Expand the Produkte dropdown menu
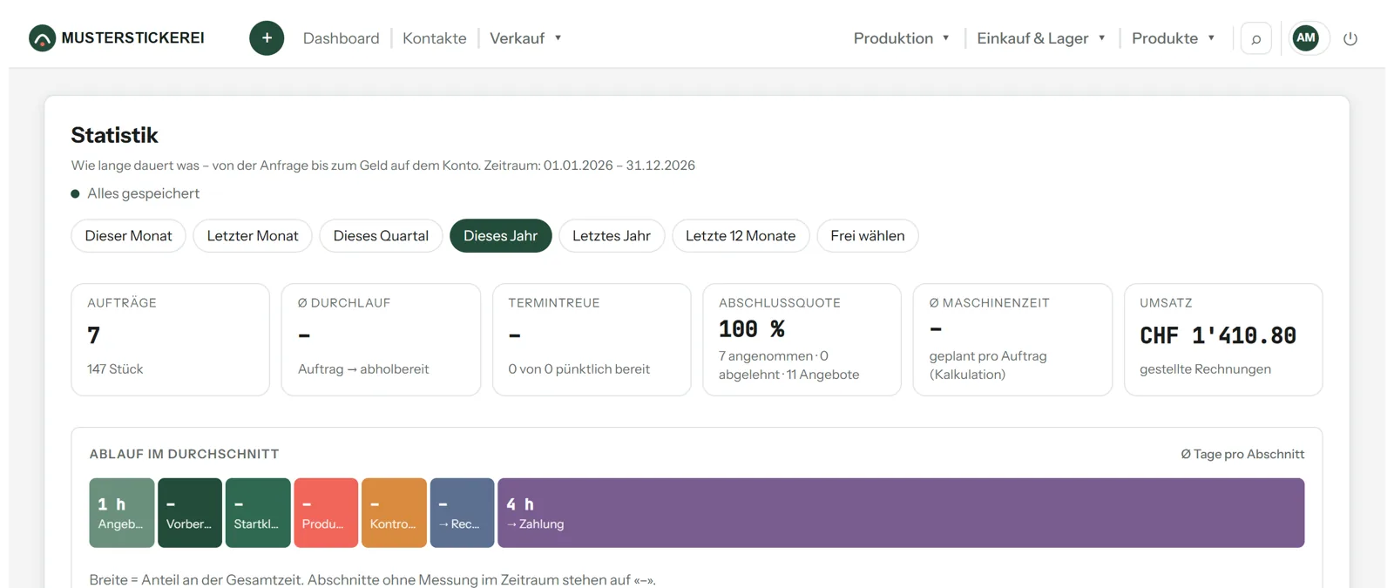The height and width of the screenshot is (588, 1394). [x=1173, y=38]
